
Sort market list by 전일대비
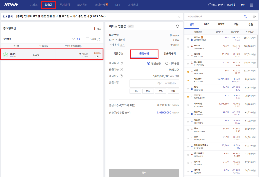click(x=235, y=32)
